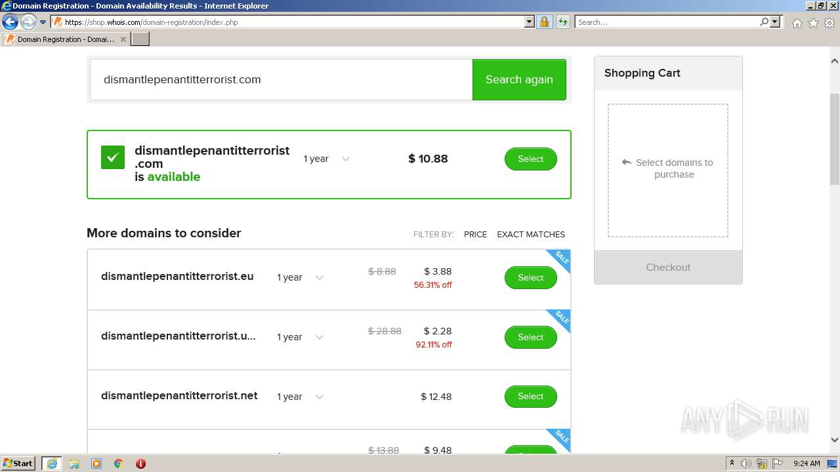Click the page vertical scrollbar thumb

835,139
